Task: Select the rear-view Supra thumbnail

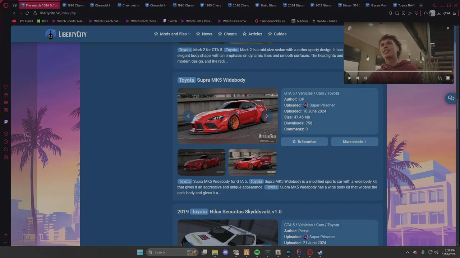Action: pos(252,162)
